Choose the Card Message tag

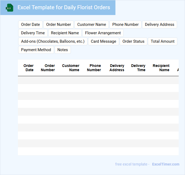[104, 41]
